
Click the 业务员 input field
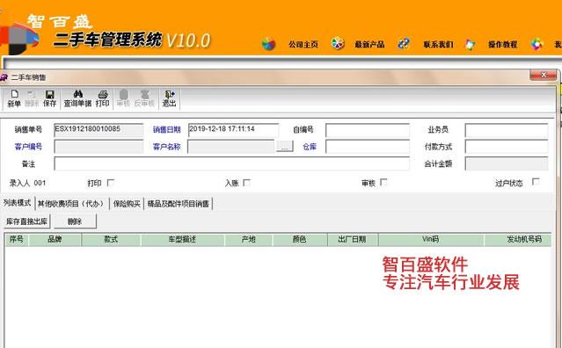(507, 129)
